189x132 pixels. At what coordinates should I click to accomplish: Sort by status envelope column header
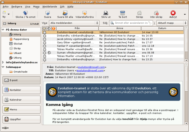(x=44, y=28)
